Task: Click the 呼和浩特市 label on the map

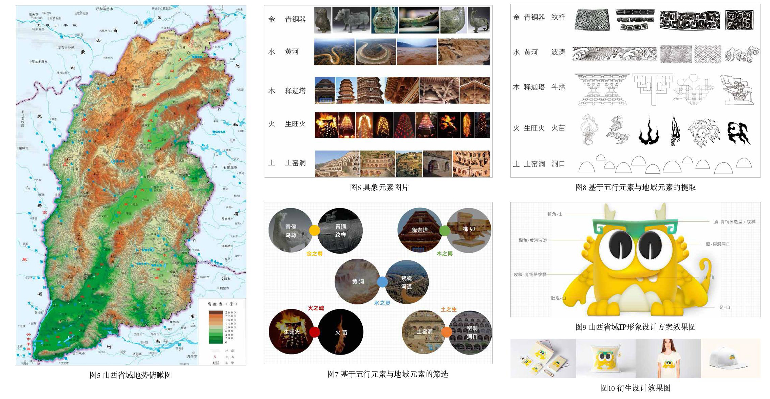Action: click(x=105, y=9)
